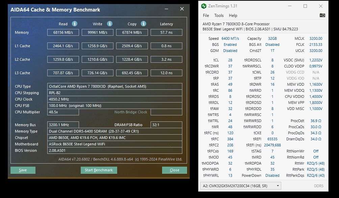339x198 pixels.
Task: Click tREFI (ns) value 20479,688
Action: pos(272,145)
